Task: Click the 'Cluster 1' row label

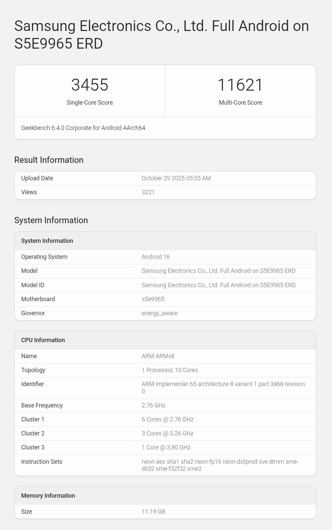Action: point(33,419)
